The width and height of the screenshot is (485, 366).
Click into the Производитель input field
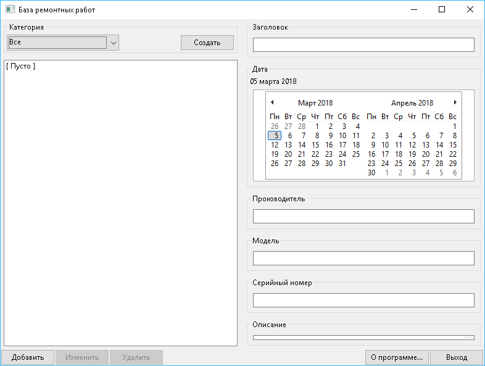coord(363,216)
